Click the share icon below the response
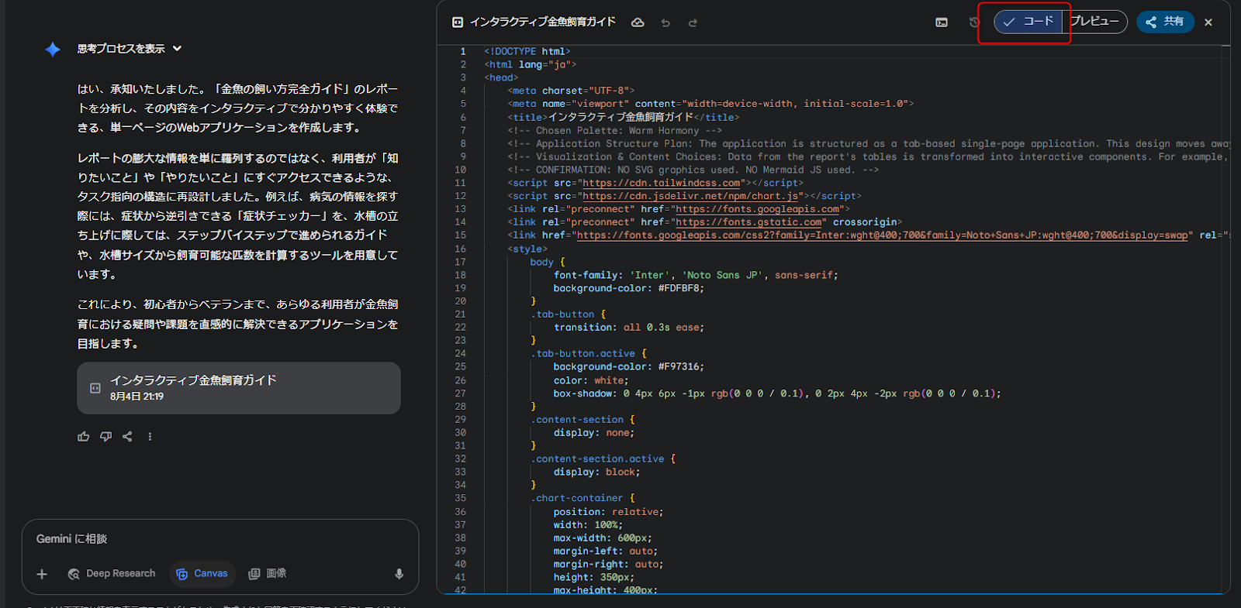Viewport: 1241px width, 608px height. 127,437
